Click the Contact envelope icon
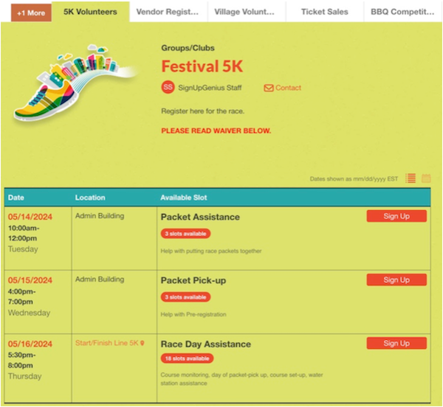 coord(269,88)
